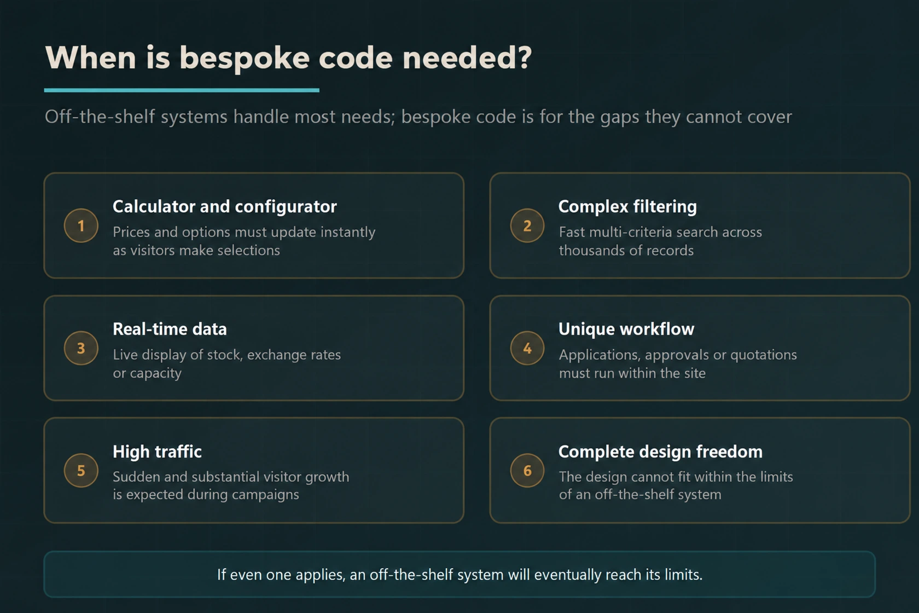This screenshot has height=613, width=919.
Task: Click the number 3 circle badge
Action: pos(81,348)
